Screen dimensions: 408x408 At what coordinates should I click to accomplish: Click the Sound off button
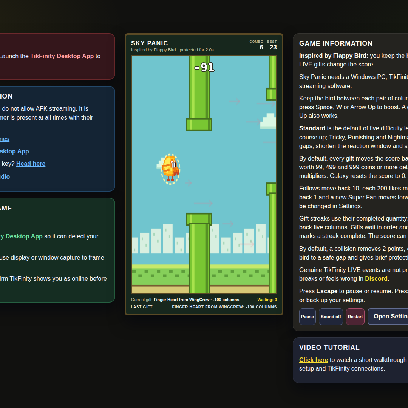[331, 317]
